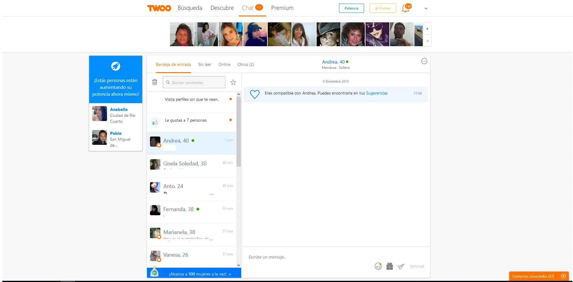Viewport: 573px width, 282px height.
Task: Click Fernanda's avatar in the list
Action: click(155, 210)
